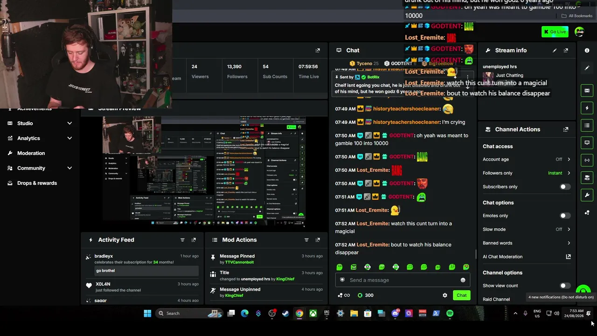Open Account age setting
Image resolution: width=597 pixels, height=336 pixels.
[527, 160]
